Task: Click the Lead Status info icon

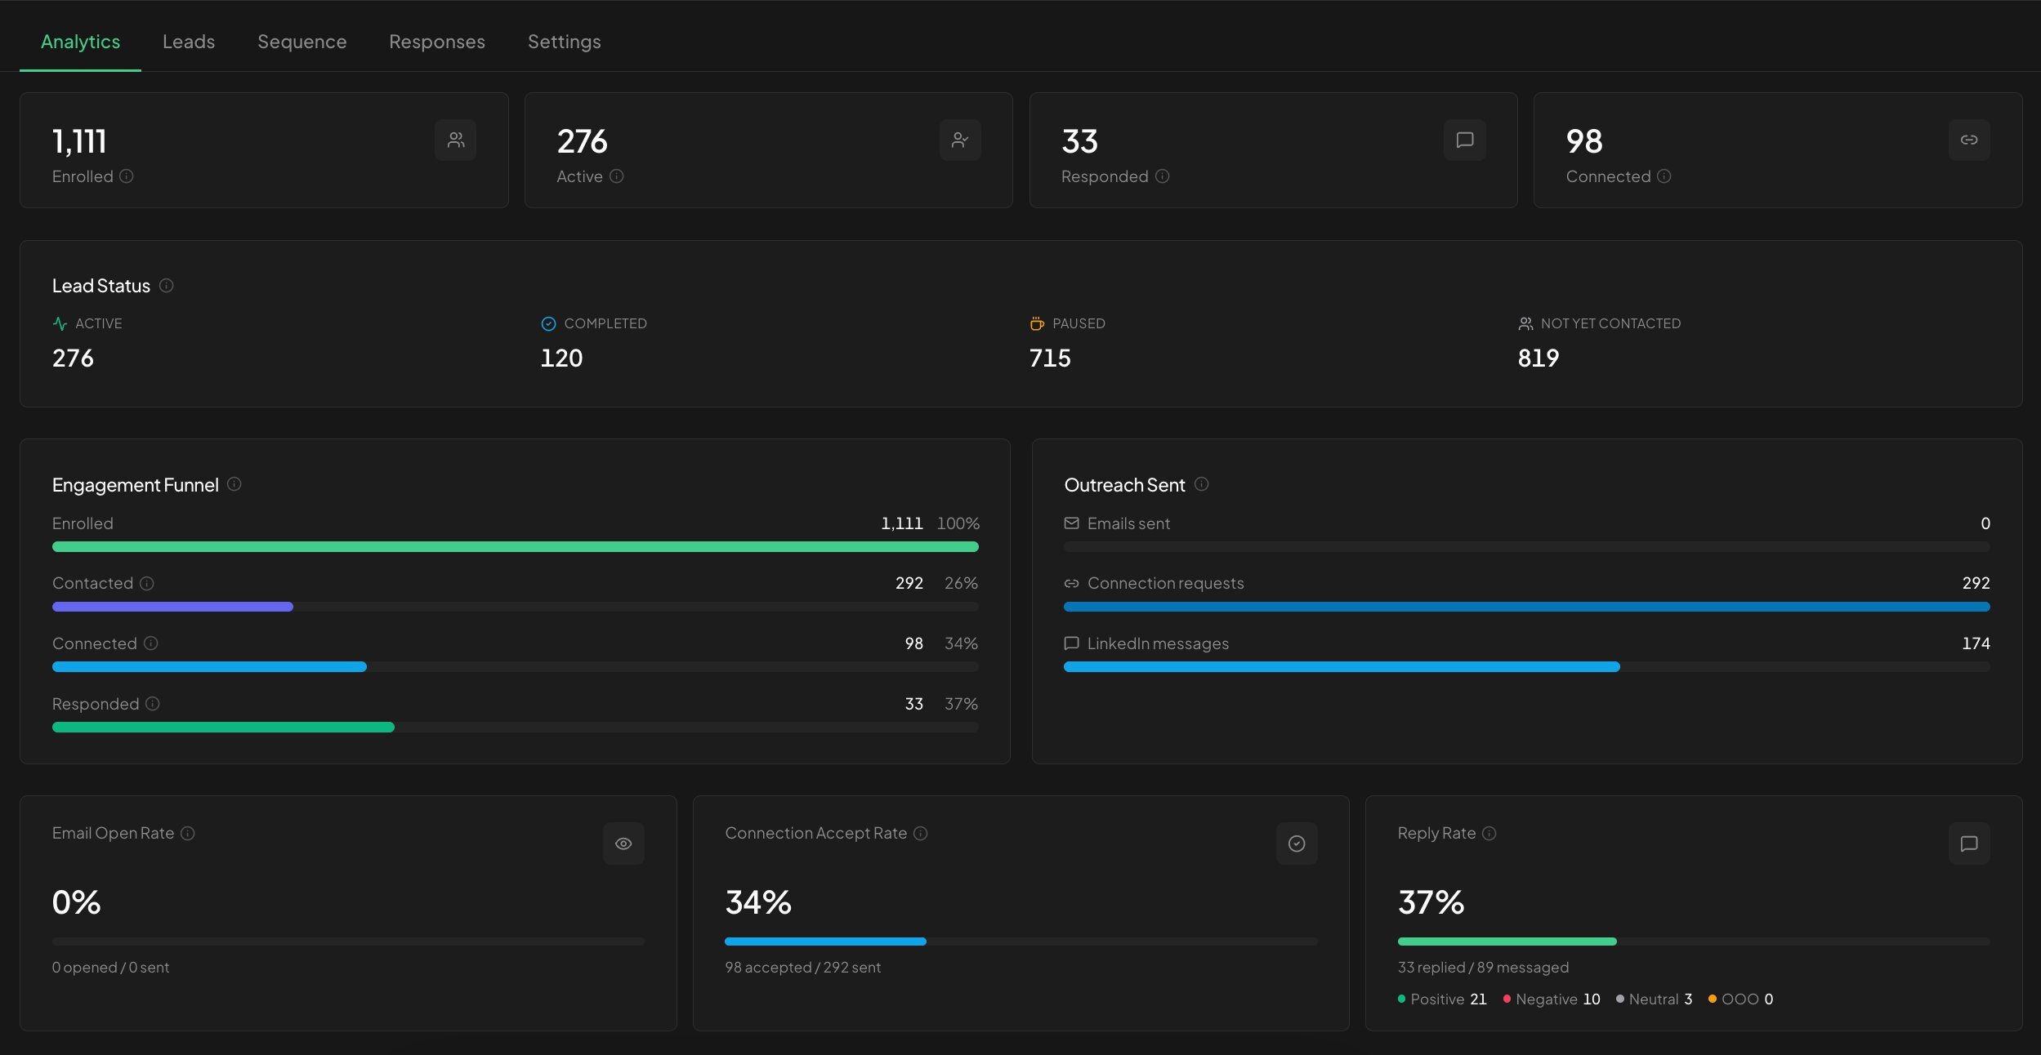Action: [x=167, y=286]
